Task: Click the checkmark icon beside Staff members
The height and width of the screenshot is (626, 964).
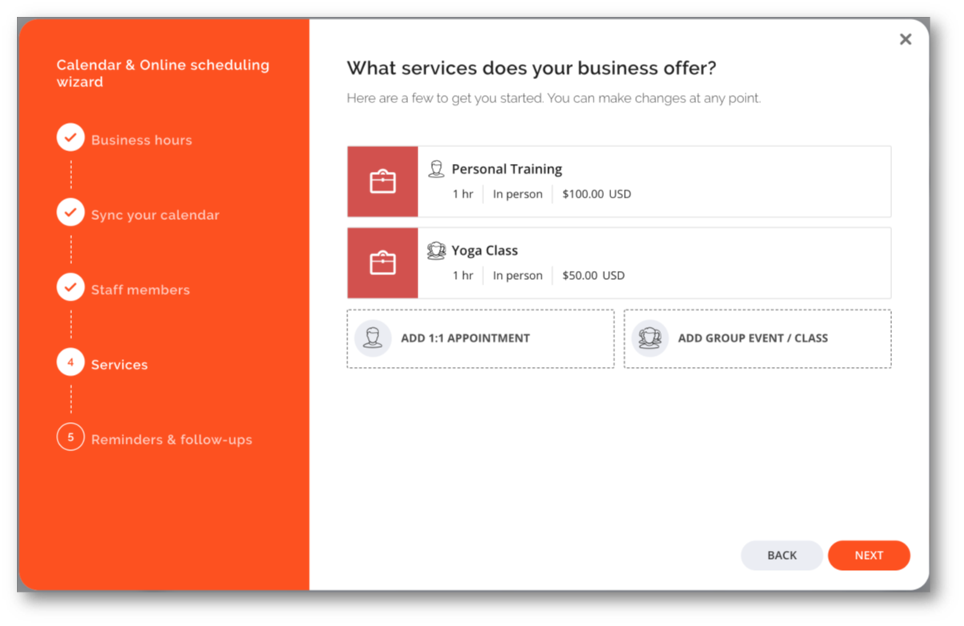Action: pyautogui.click(x=70, y=287)
